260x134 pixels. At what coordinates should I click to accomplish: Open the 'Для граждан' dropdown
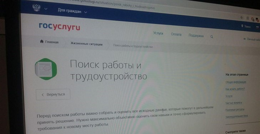72,11
